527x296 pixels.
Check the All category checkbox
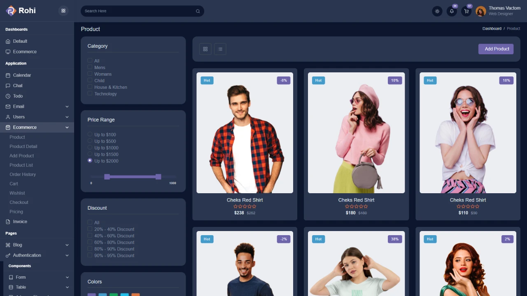tap(90, 60)
